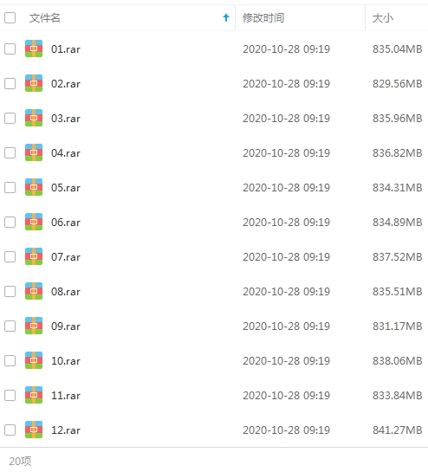Tick the select-all checkbox in the header

pyautogui.click(x=10, y=18)
